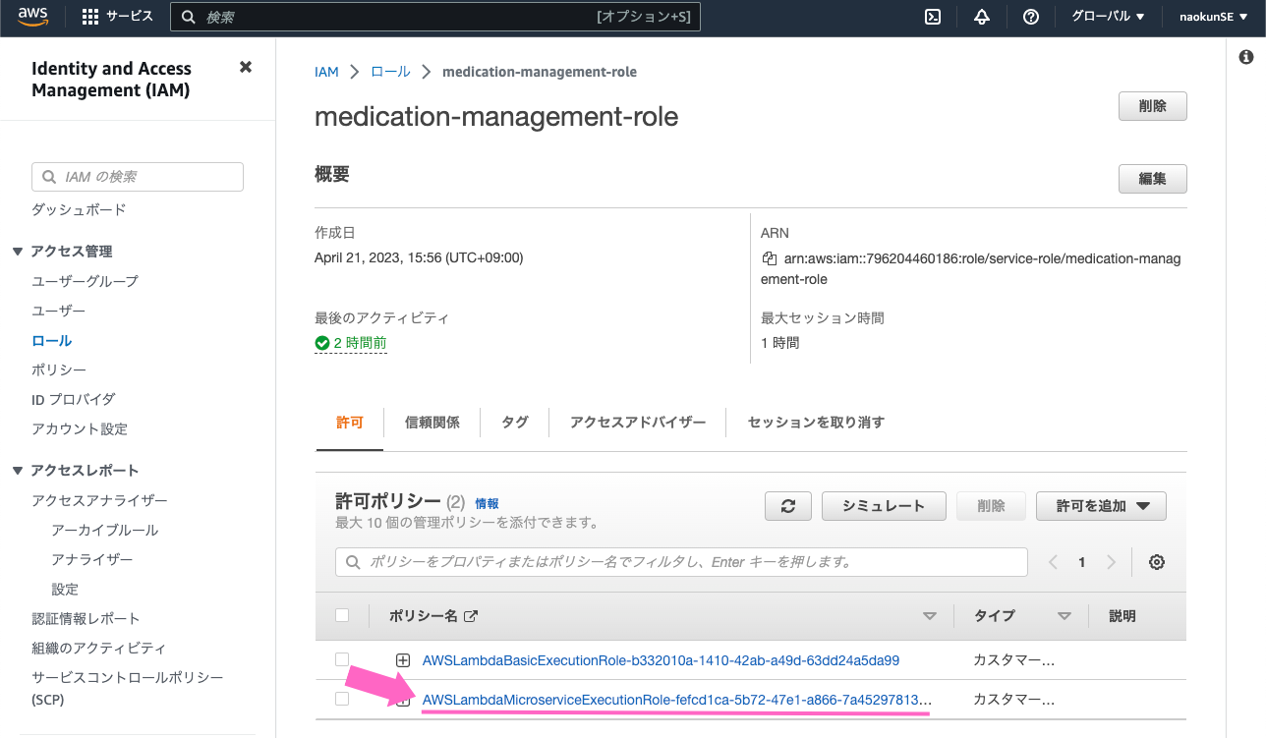Viewport: 1266px width, 738px height.
Task: Open サービスコントロールポリシー (SCP) in the sidebar
Action: click(128, 689)
